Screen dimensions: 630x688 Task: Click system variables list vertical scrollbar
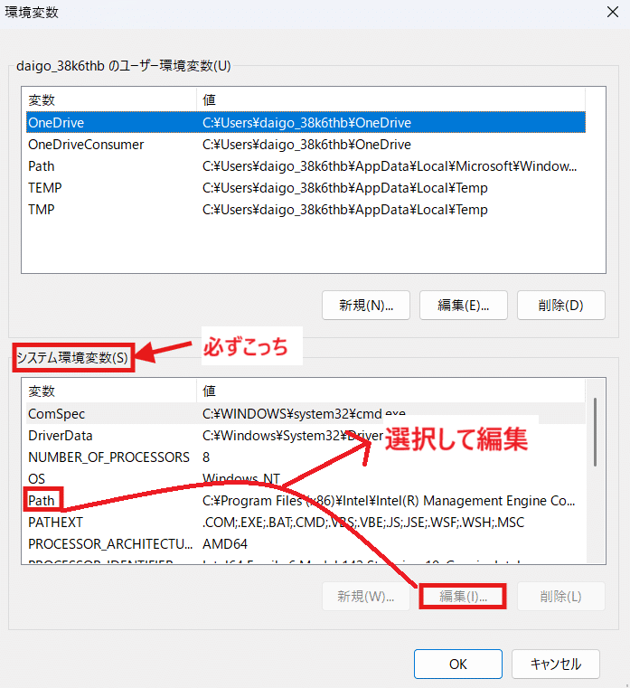pos(595,432)
